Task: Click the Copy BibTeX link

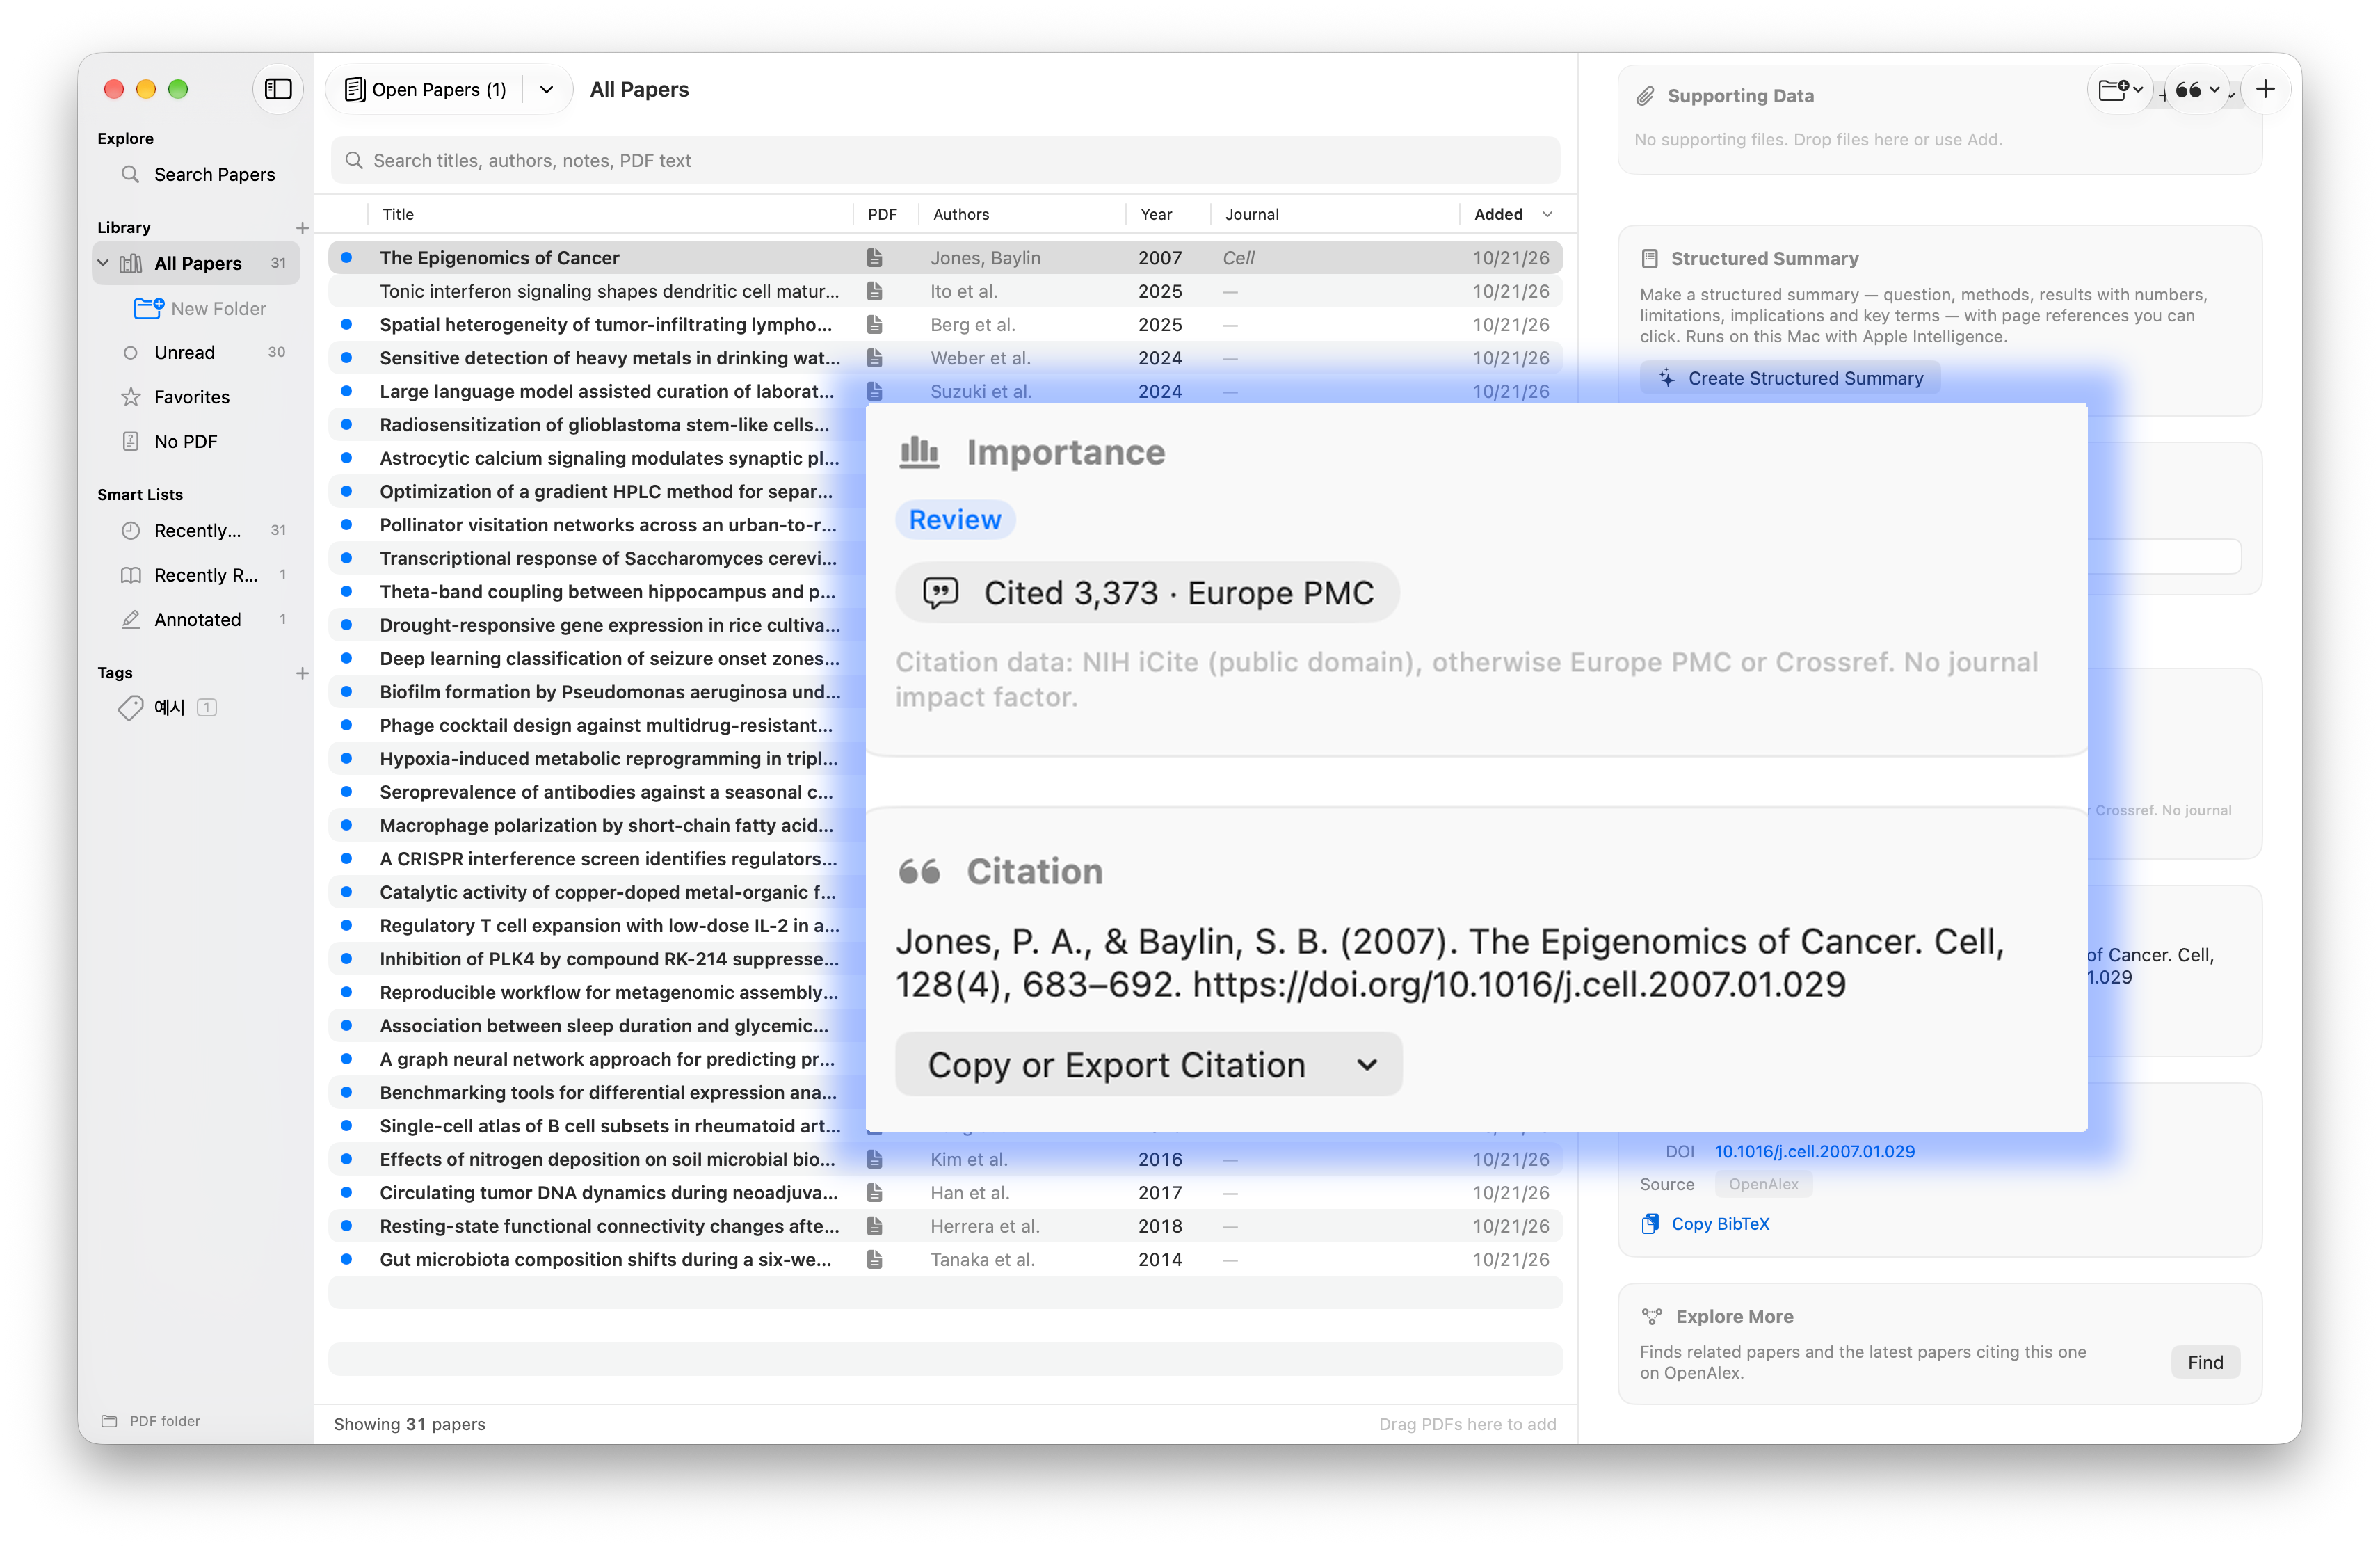Action: 1705,1223
